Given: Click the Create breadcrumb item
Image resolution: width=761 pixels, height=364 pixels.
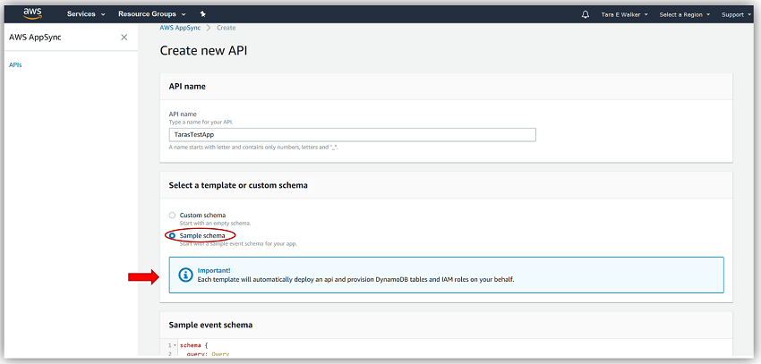Looking at the screenshot, I should coord(226,28).
